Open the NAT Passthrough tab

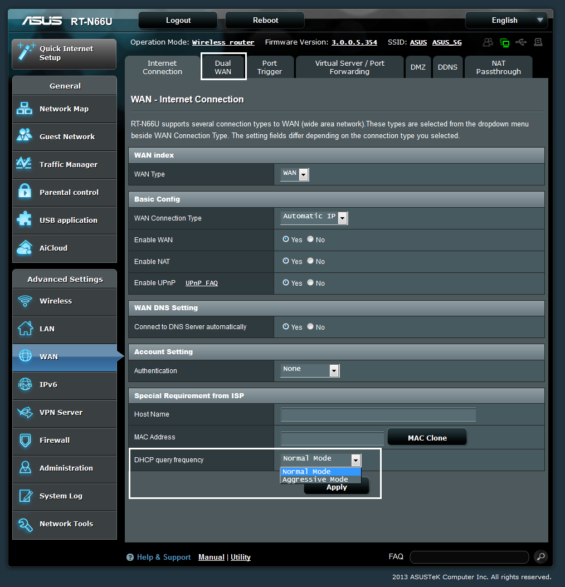[x=498, y=66]
